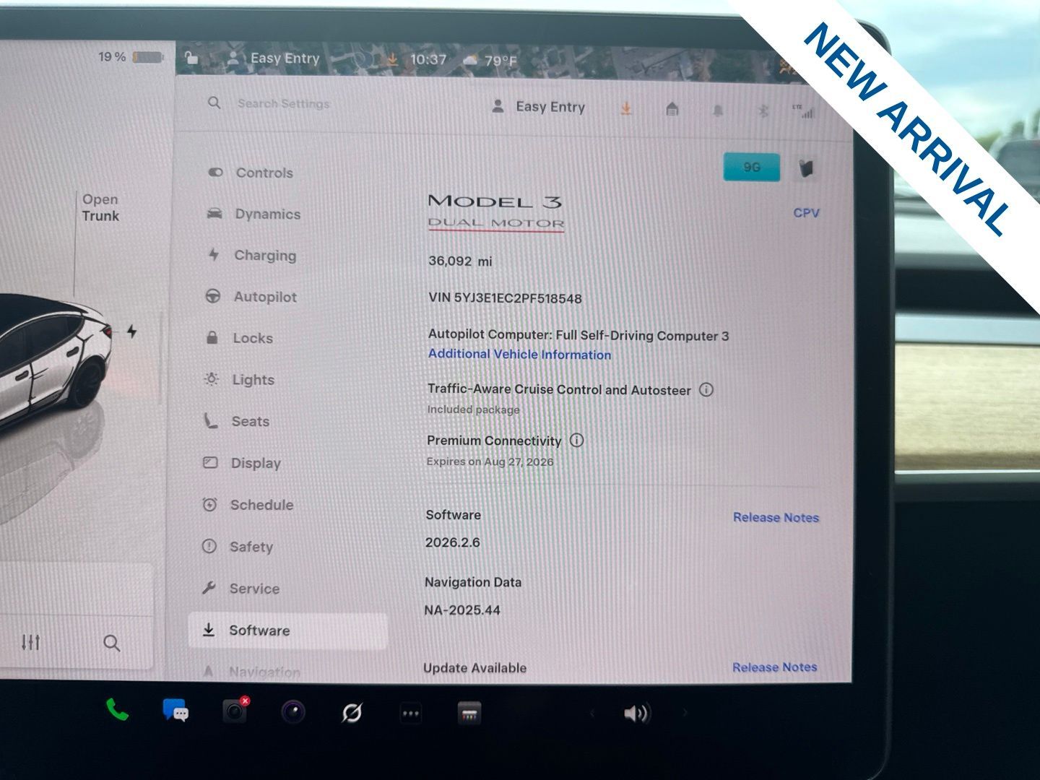Tap the volume speaker icon
This screenshot has height=780, width=1040.
(636, 714)
